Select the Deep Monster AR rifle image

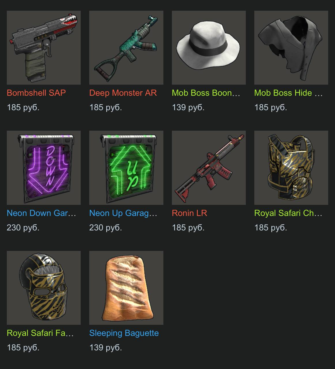[x=126, y=48]
